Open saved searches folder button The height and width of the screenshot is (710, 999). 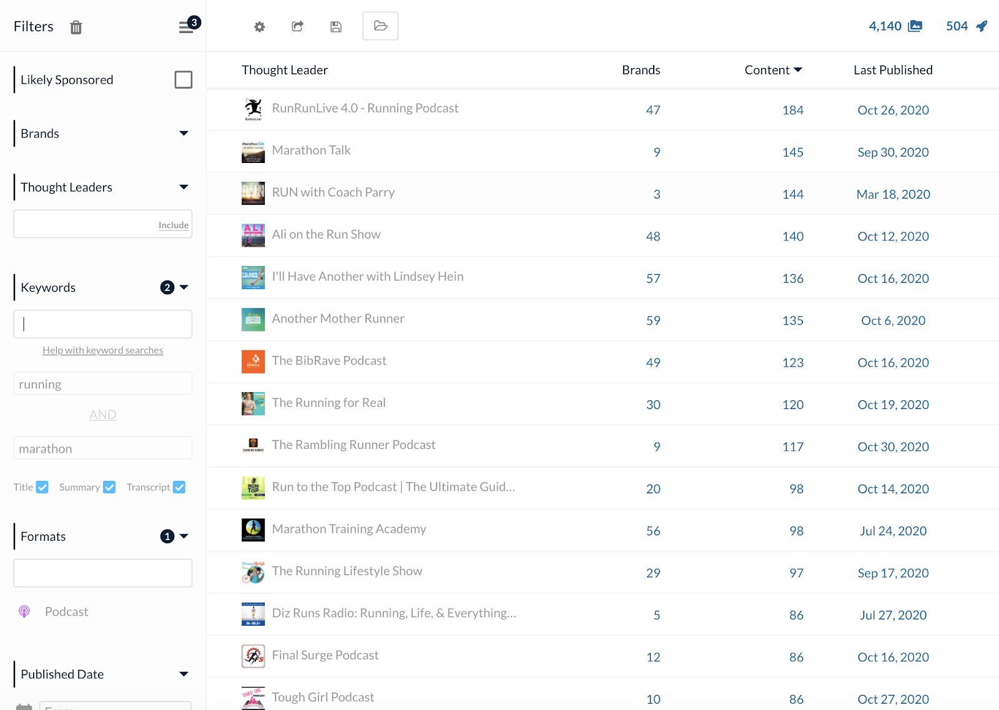pyautogui.click(x=380, y=26)
